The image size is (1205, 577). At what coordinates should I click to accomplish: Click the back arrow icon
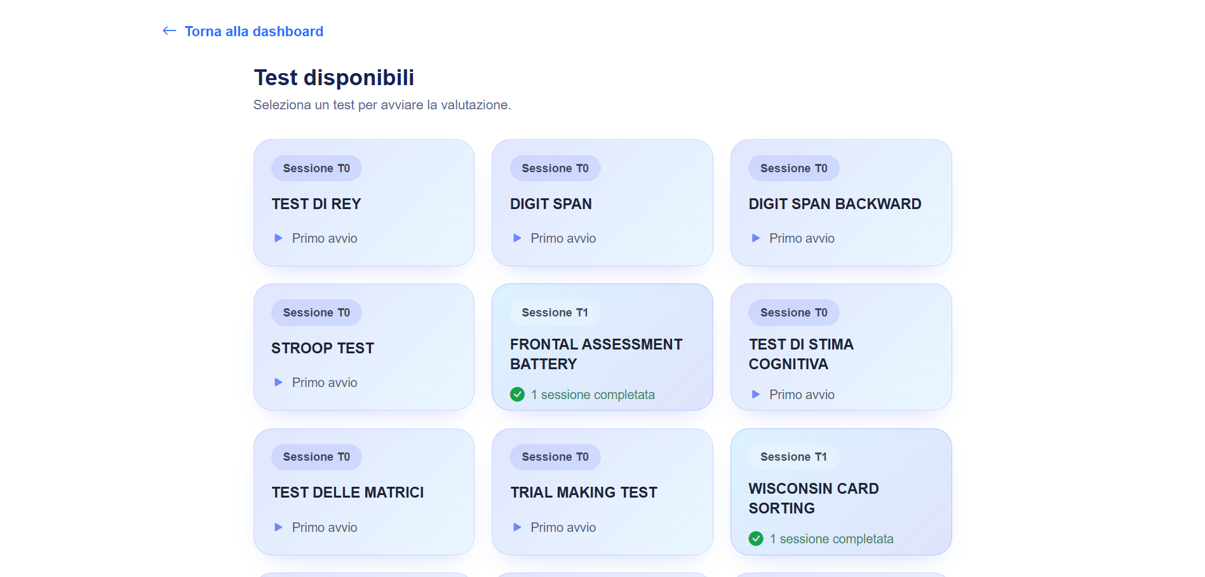click(169, 31)
